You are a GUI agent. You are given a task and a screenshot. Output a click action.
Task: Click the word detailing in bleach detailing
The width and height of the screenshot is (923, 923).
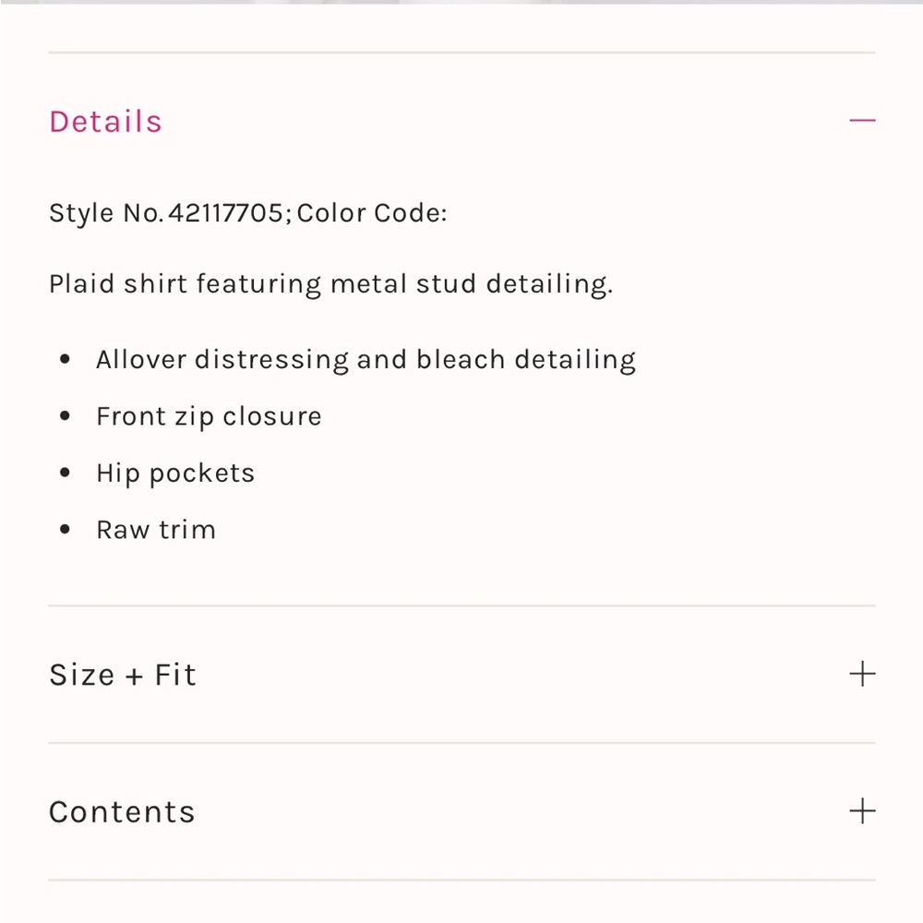tap(575, 360)
